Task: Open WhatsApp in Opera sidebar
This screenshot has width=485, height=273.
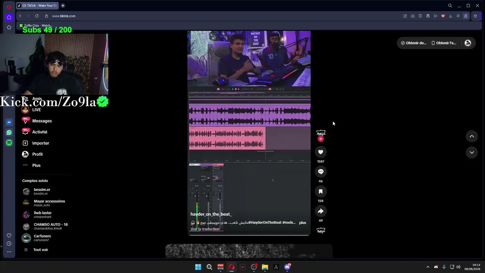Action: 9,132
